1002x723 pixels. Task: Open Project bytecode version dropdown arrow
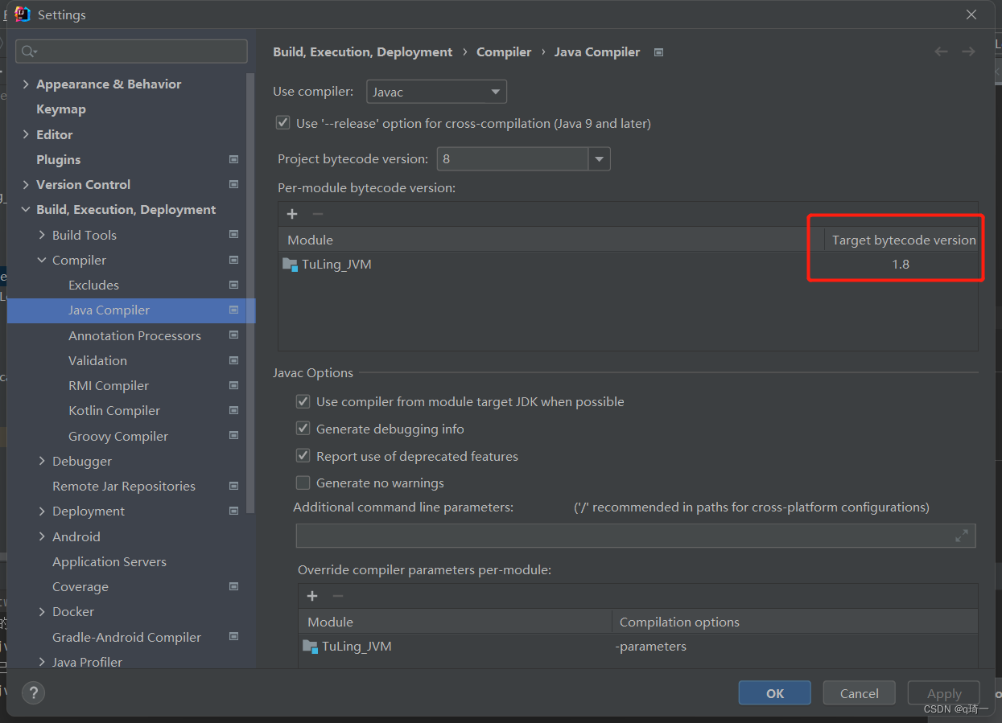coord(599,159)
